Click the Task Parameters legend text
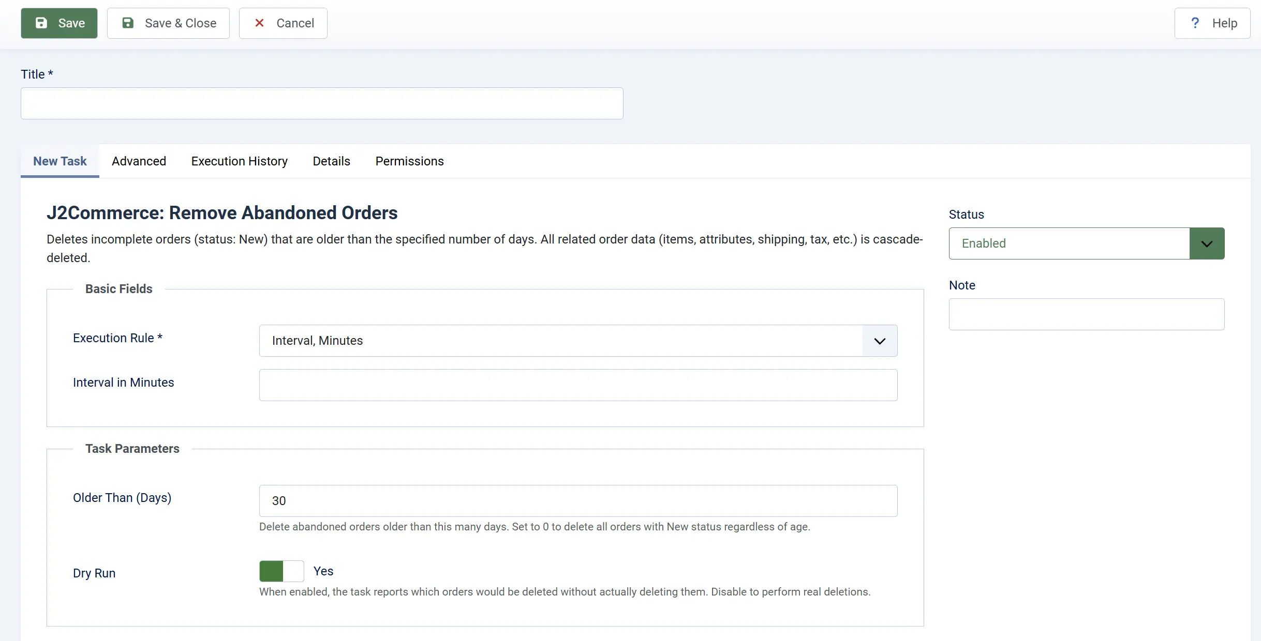 (132, 449)
